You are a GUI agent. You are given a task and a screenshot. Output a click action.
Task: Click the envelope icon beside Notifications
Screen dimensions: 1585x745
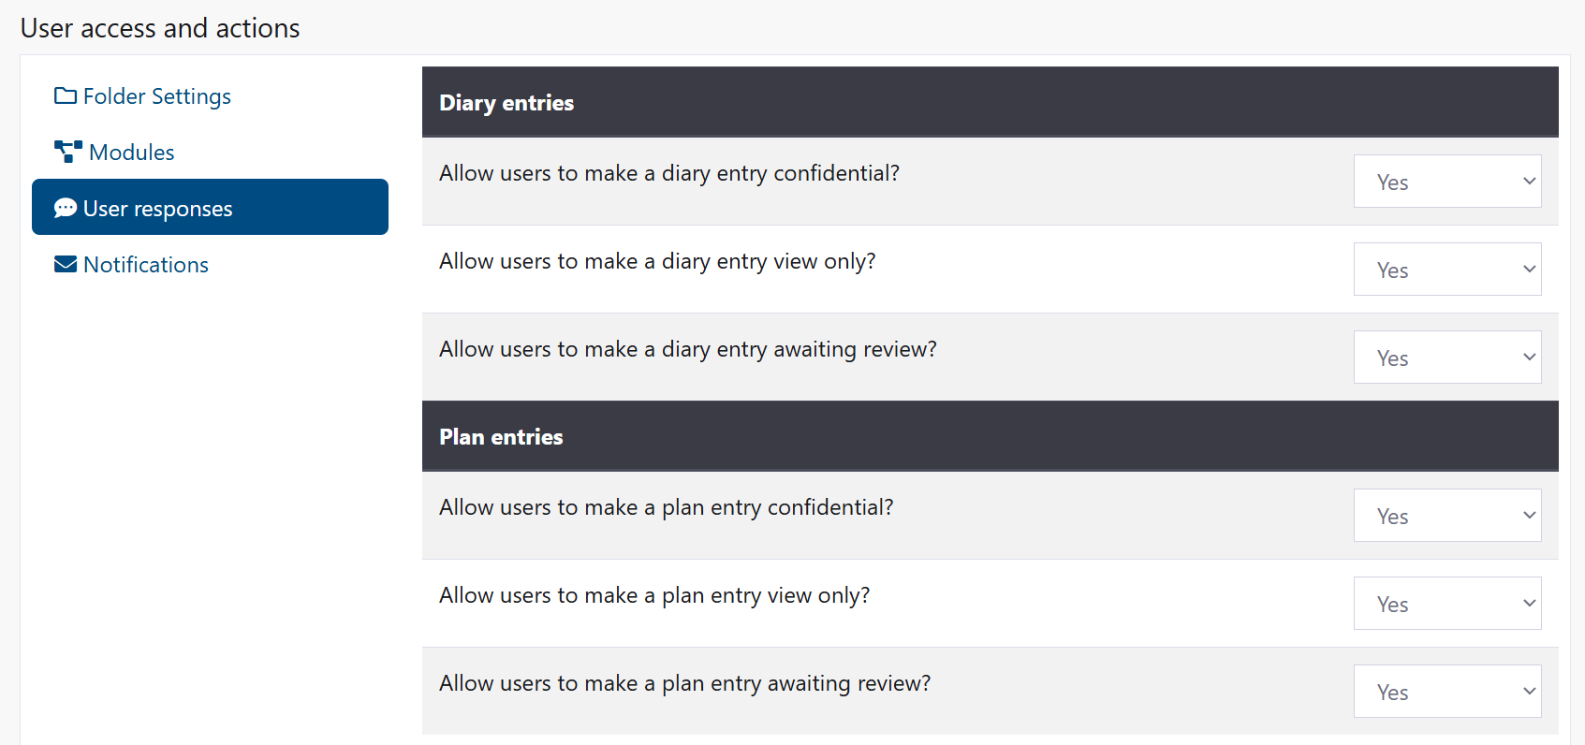tap(65, 263)
